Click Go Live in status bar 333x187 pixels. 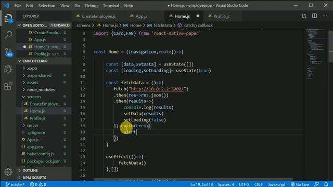click(x=300, y=184)
